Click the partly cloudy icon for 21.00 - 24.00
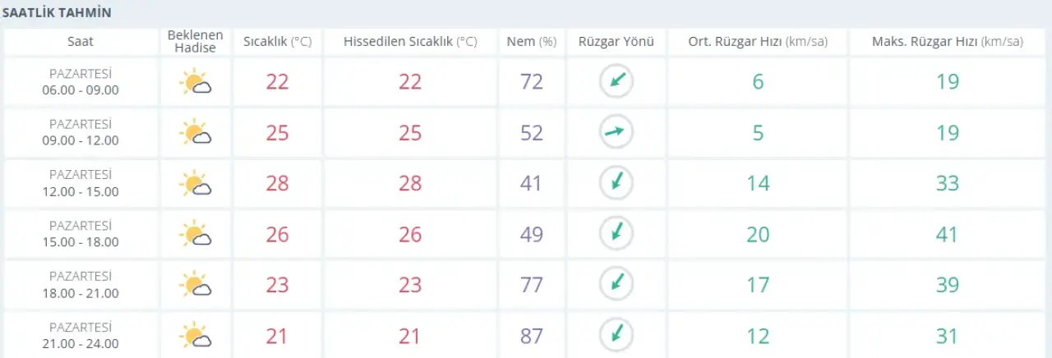 pos(196,335)
